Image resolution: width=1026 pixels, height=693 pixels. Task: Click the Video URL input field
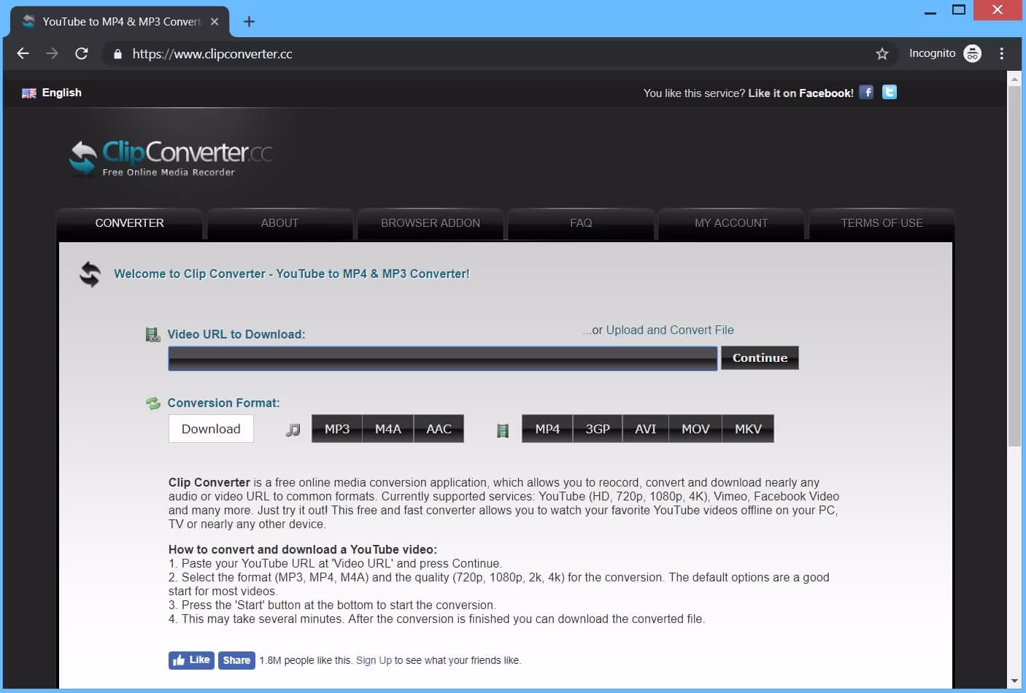[443, 358]
